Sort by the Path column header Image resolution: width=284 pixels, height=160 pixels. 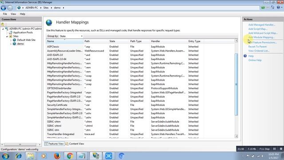pos(96,41)
